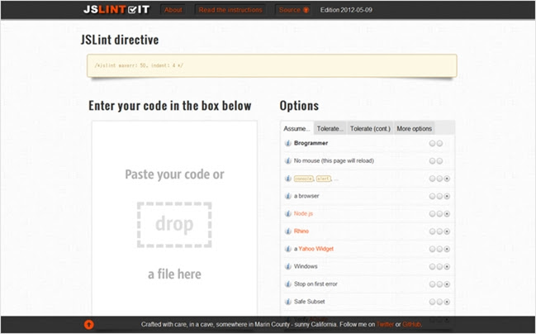Open the Source link in header
This screenshot has width=536, height=334.
[x=293, y=10]
